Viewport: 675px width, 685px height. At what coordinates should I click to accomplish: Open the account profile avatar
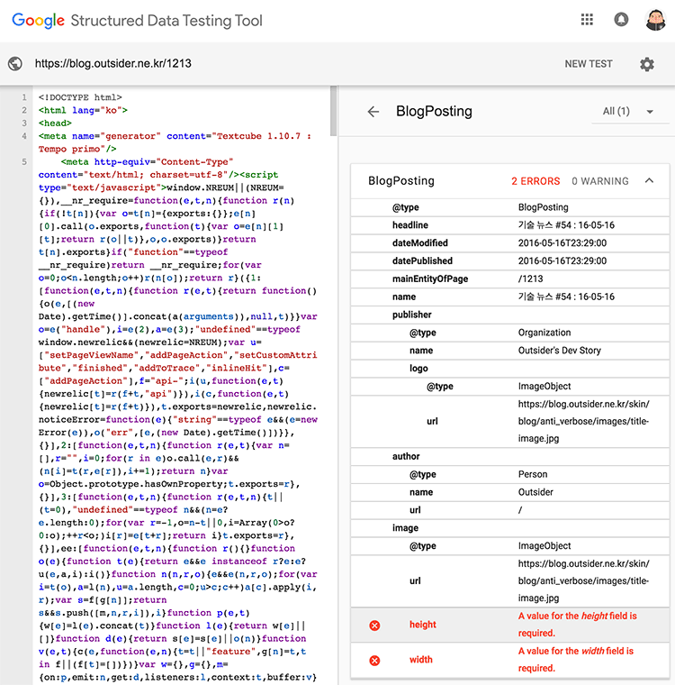pyautogui.click(x=655, y=20)
